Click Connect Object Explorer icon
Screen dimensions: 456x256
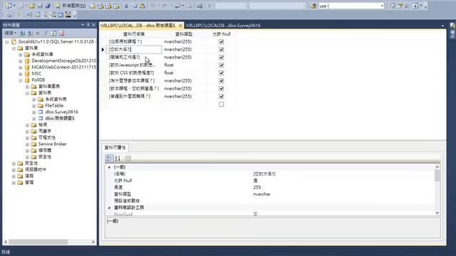(22, 33)
